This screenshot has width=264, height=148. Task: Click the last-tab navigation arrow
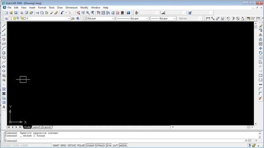click(20, 127)
